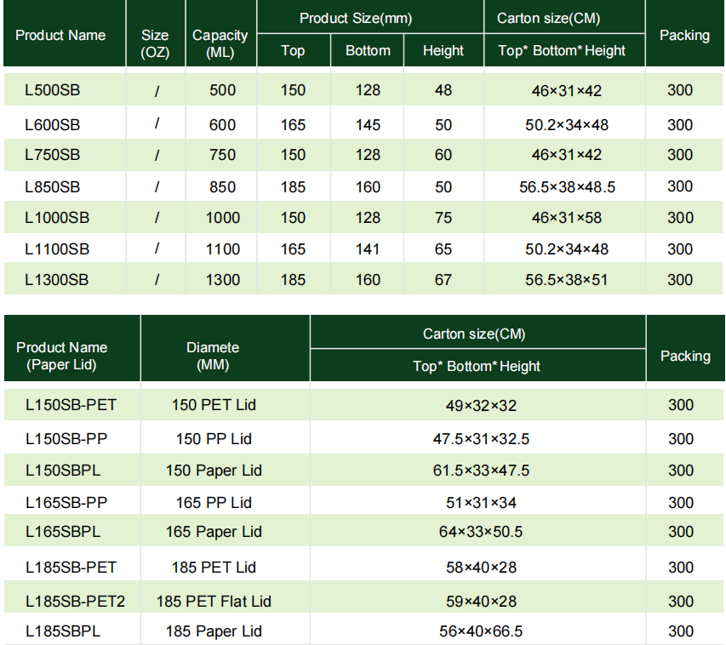Click the Capacity (ML) column header

point(220,43)
